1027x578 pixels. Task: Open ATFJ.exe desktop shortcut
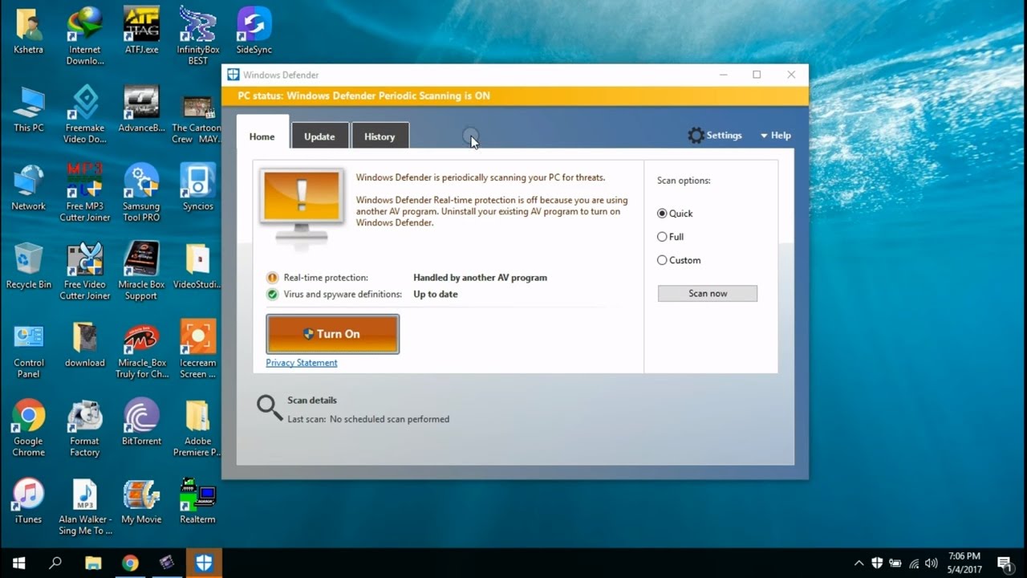(141, 31)
